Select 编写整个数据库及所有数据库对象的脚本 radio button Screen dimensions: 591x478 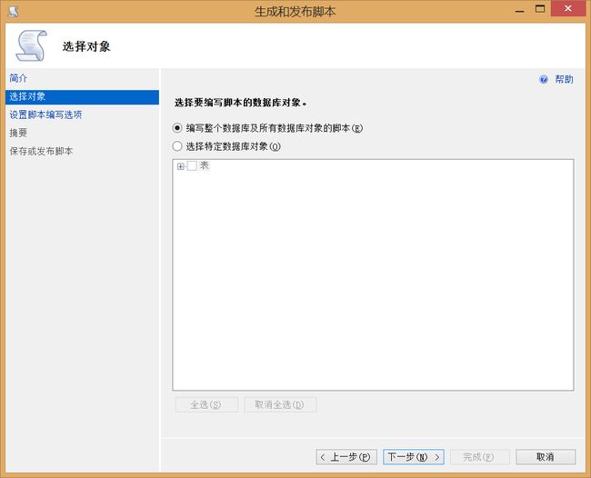coord(177,128)
